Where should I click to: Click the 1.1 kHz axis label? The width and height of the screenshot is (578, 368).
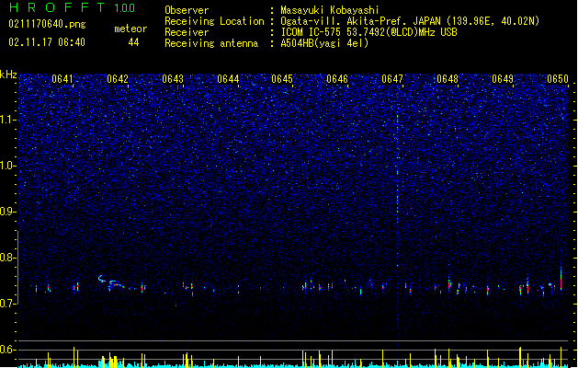click(x=8, y=120)
